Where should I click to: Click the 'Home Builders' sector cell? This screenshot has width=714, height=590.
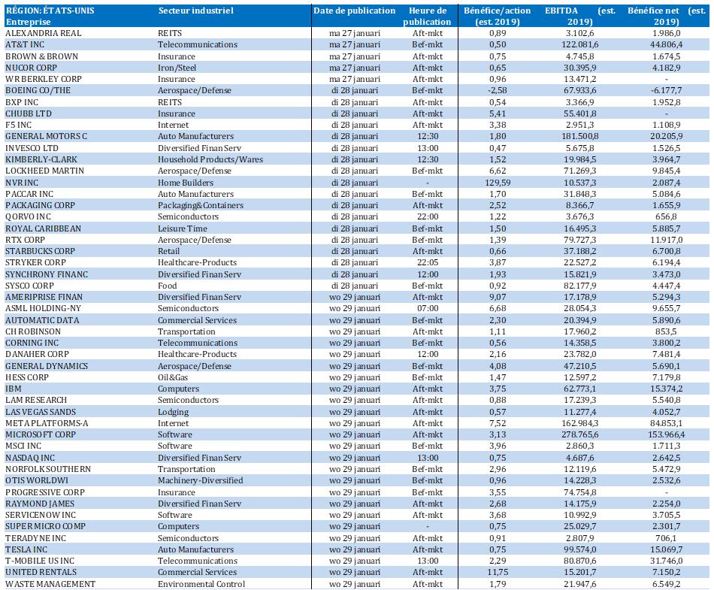click(184, 183)
